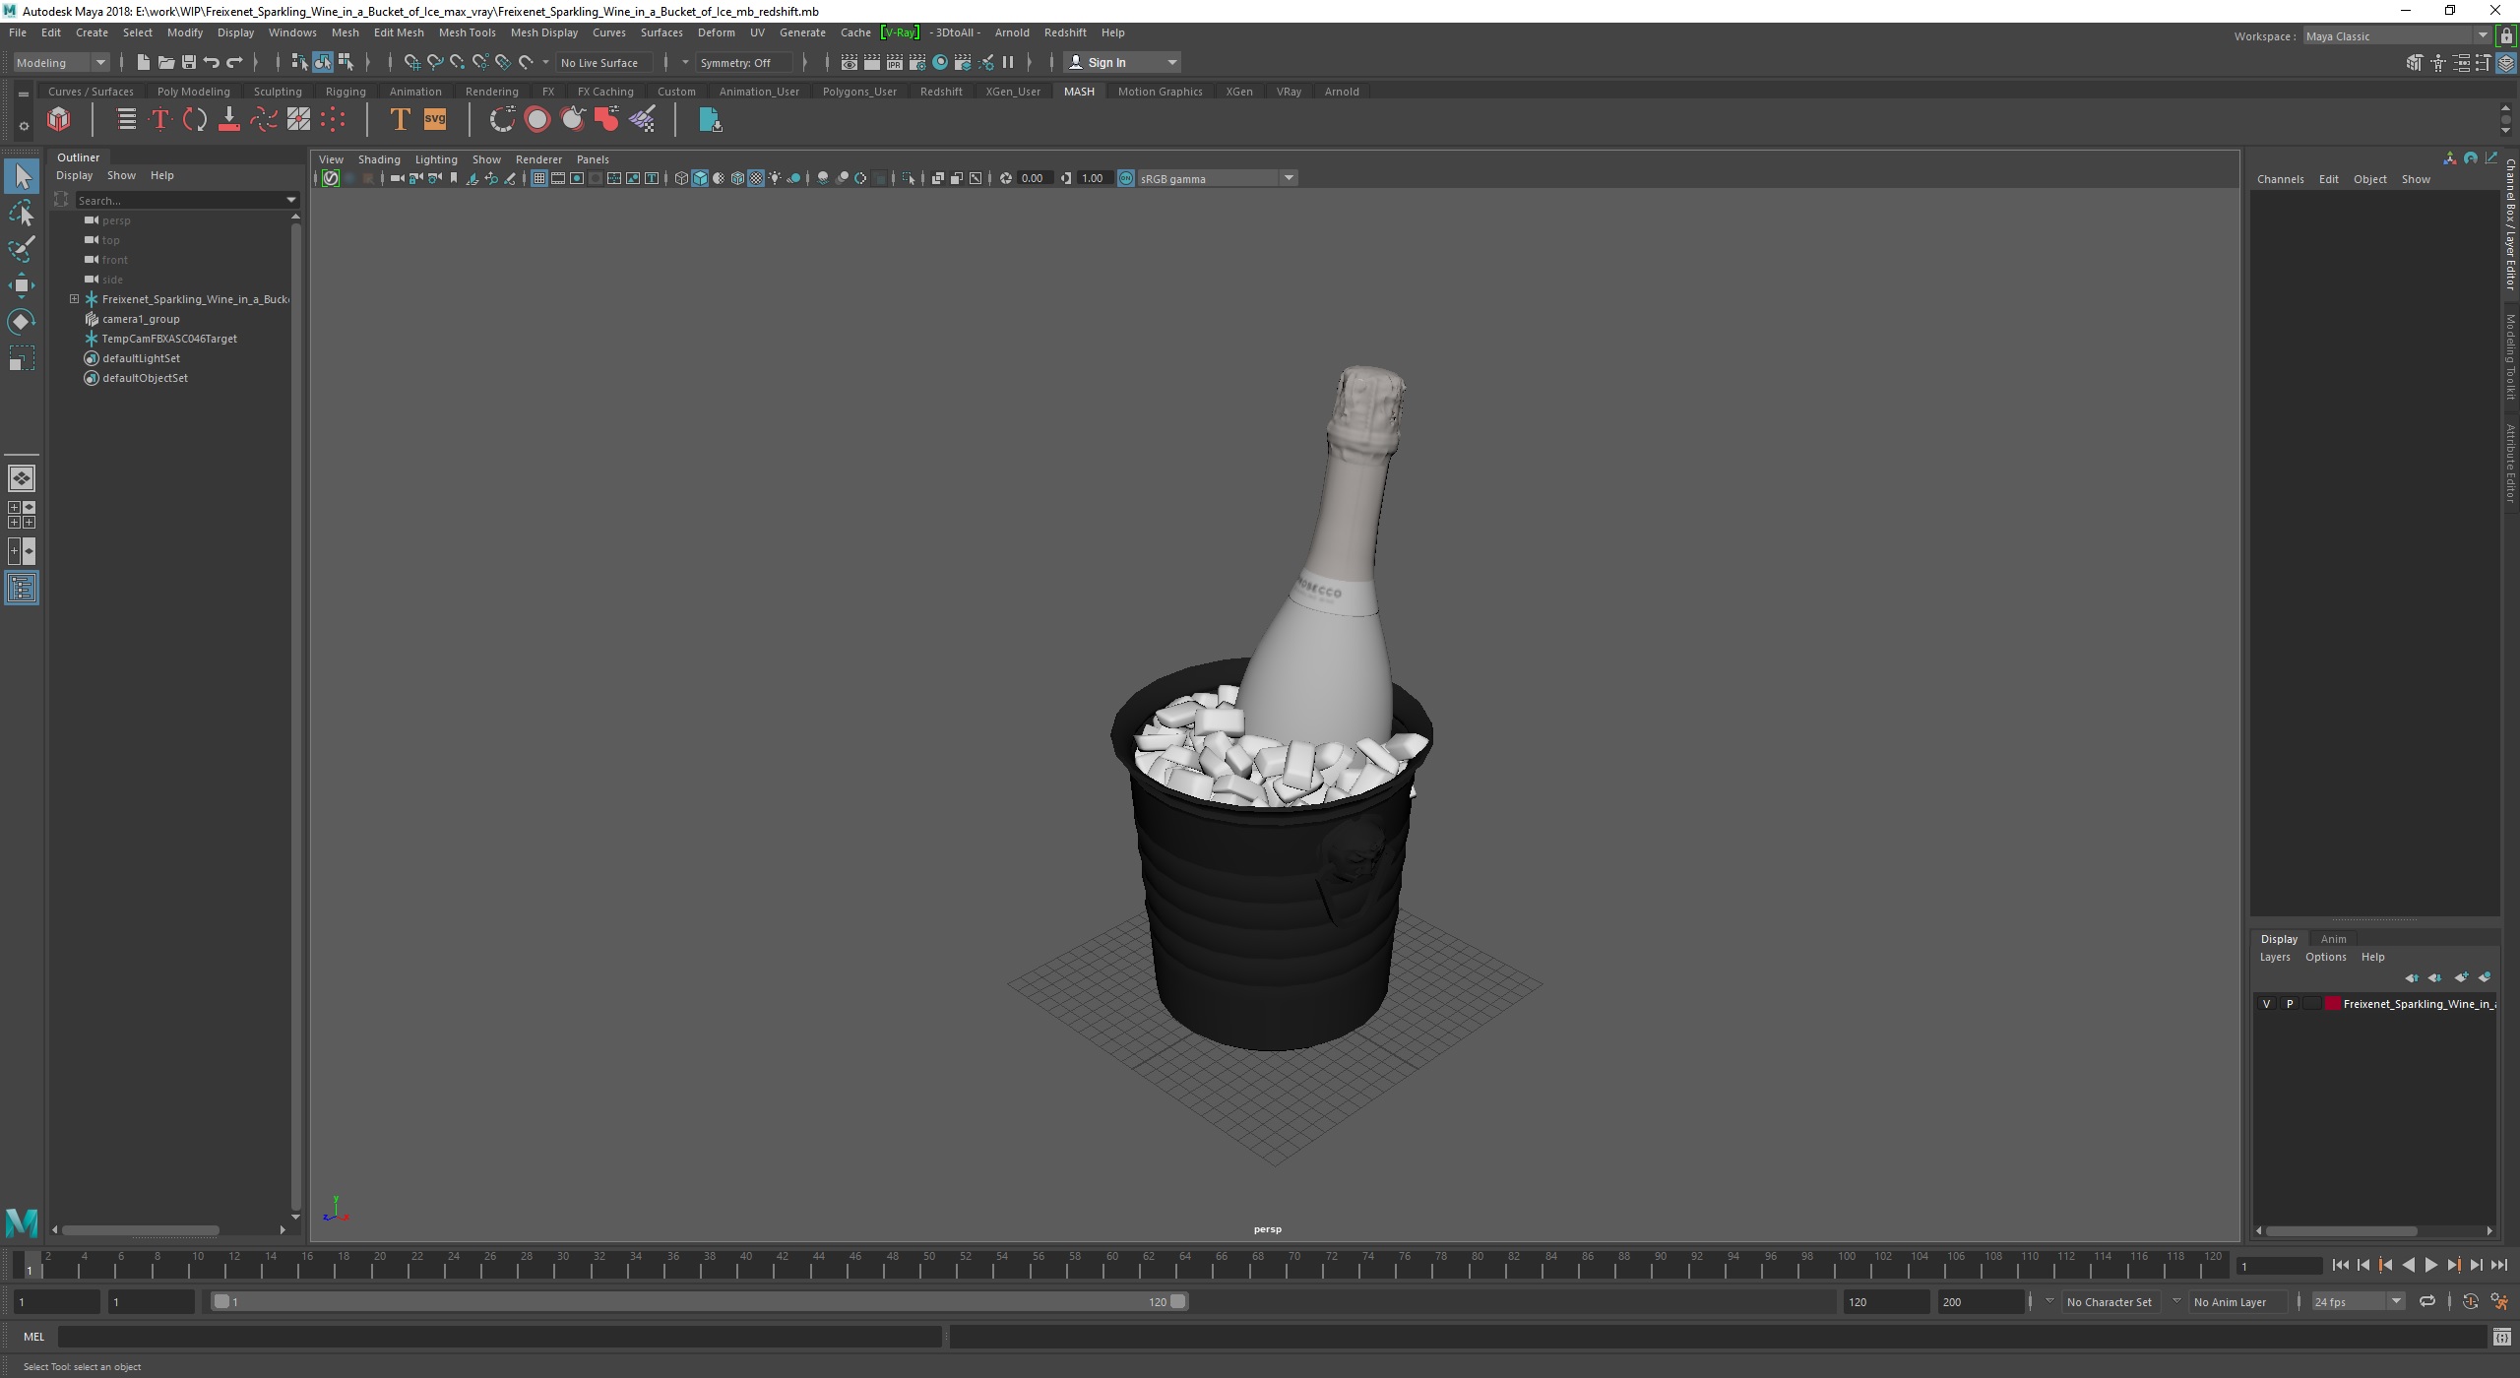Toggle layer playback P box

pyautogui.click(x=2290, y=1004)
